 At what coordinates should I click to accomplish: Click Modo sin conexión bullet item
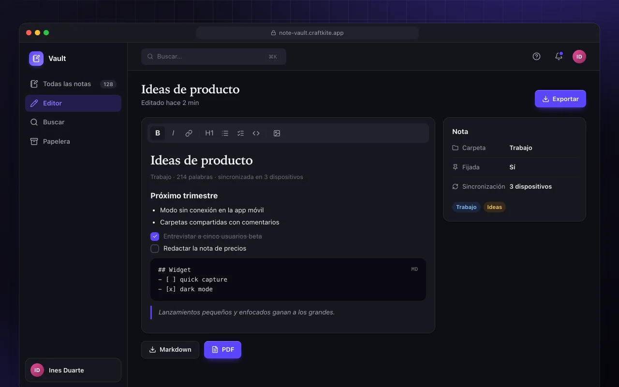click(x=212, y=210)
